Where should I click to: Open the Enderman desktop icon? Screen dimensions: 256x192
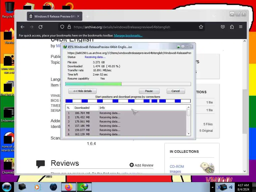pos(8,114)
